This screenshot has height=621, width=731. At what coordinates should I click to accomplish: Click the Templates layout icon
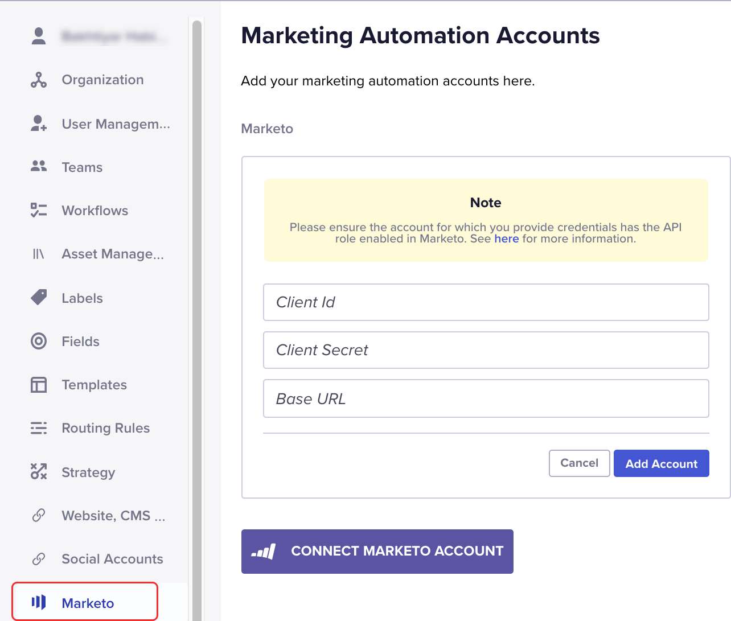39,385
